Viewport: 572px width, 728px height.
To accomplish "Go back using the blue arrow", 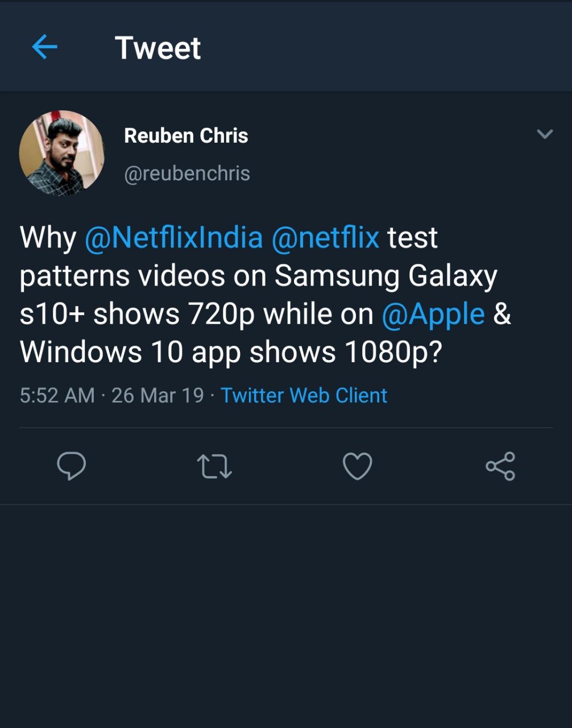I will pos(44,47).
